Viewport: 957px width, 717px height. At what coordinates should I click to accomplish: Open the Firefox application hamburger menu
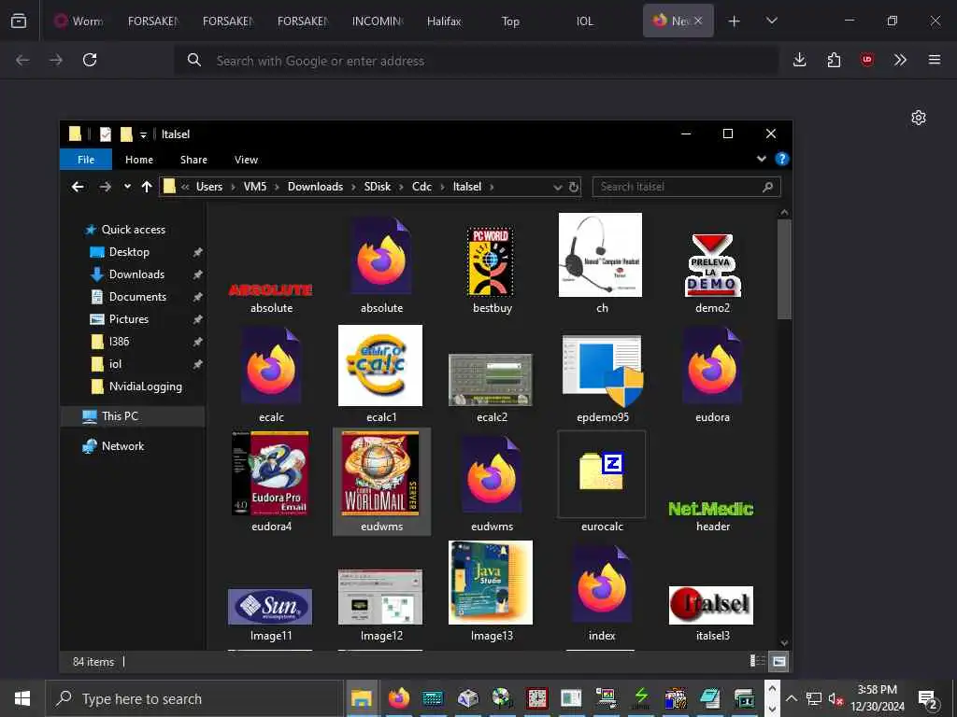pyautogui.click(x=935, y=60)
